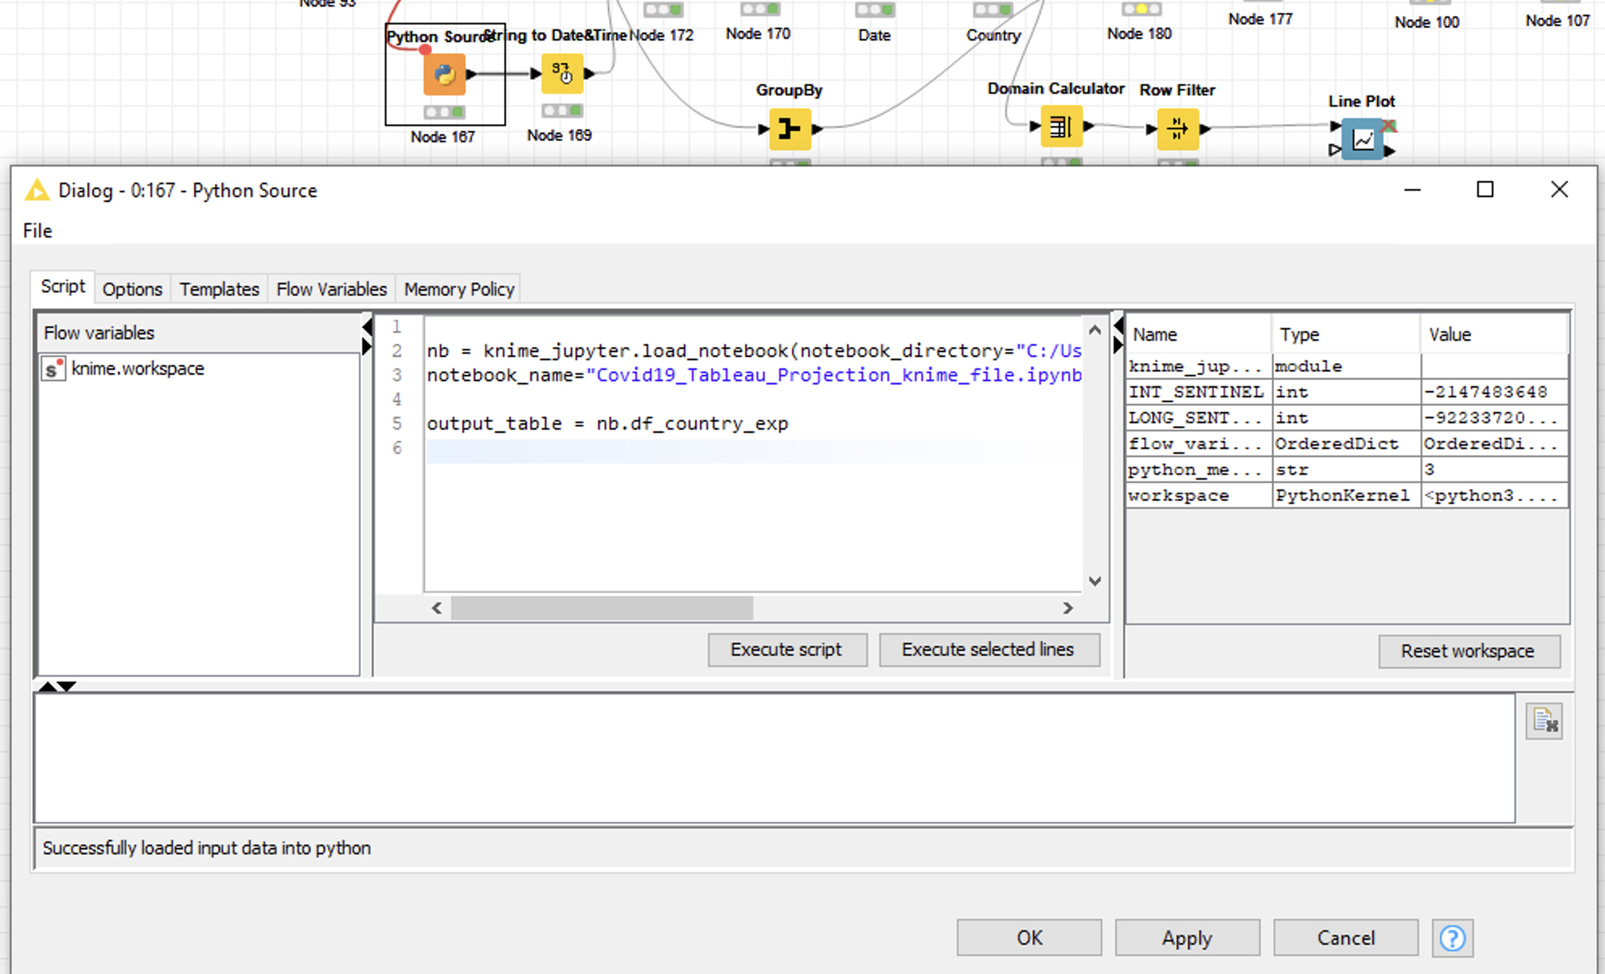1605x974 pixels.
Task: Select the Python Source node icon
Action: pyautogui.click(x=444, y=74)
